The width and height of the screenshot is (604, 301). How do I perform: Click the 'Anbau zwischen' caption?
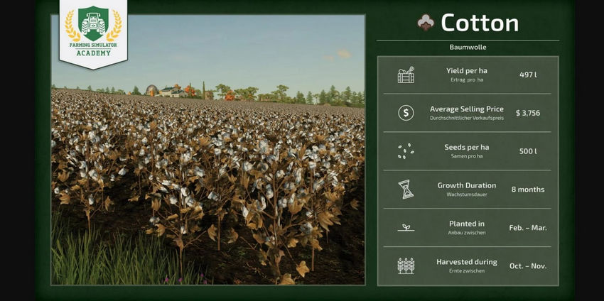(x=466, y=232)
